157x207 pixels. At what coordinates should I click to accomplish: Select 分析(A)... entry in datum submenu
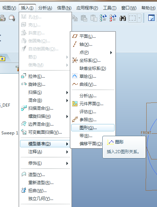tap(93, 96)
